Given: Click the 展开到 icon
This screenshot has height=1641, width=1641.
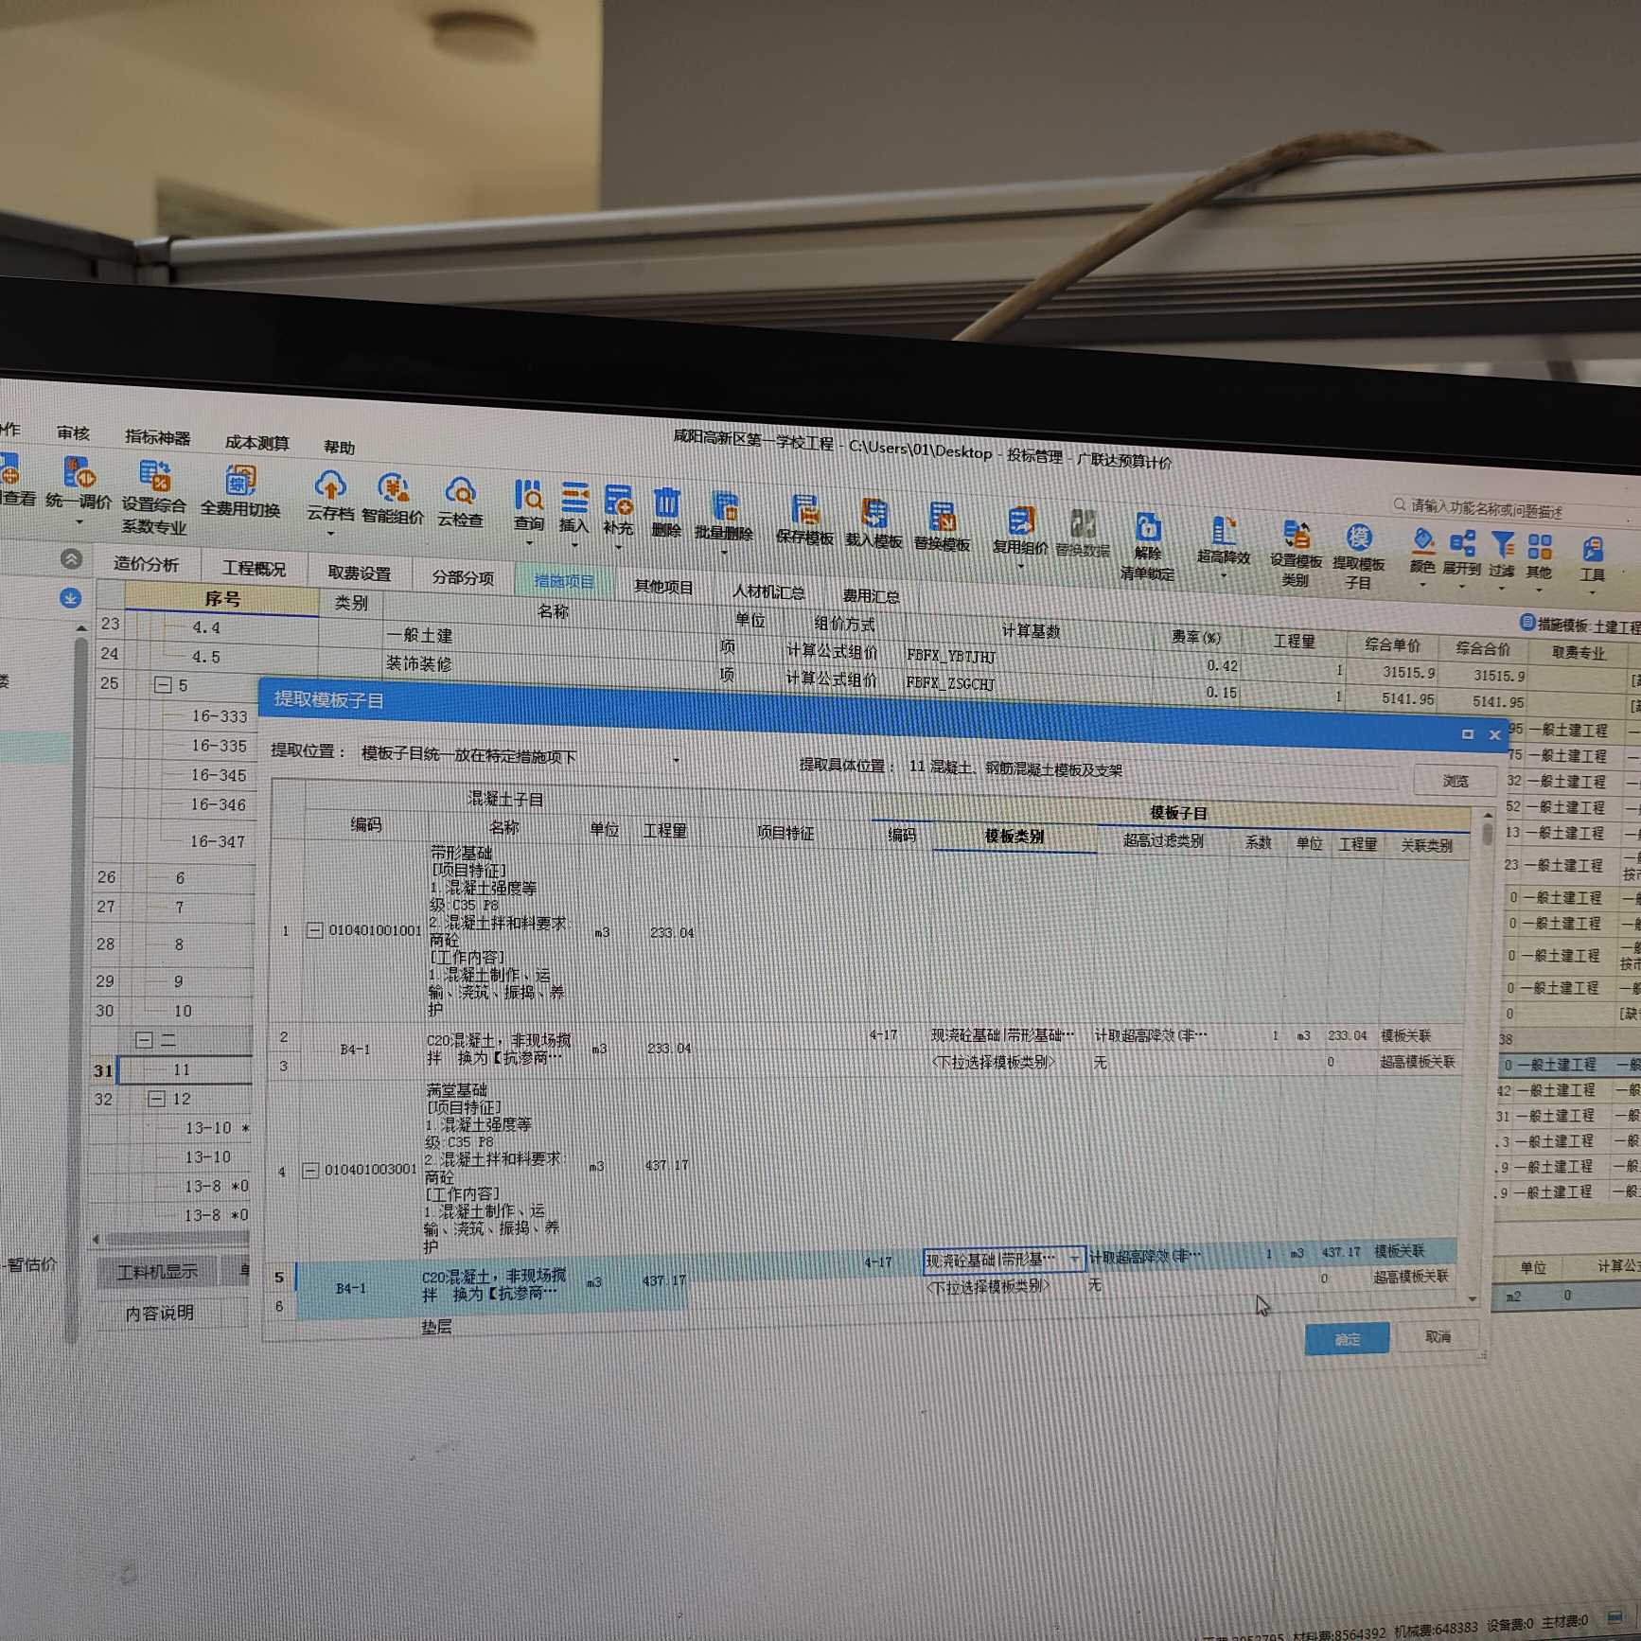Looking at the screenshot, I should point(1462,543).
